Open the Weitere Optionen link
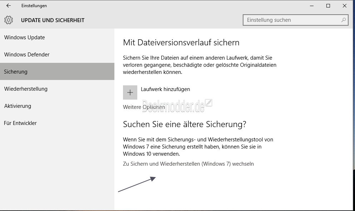 tap(144, 107)
